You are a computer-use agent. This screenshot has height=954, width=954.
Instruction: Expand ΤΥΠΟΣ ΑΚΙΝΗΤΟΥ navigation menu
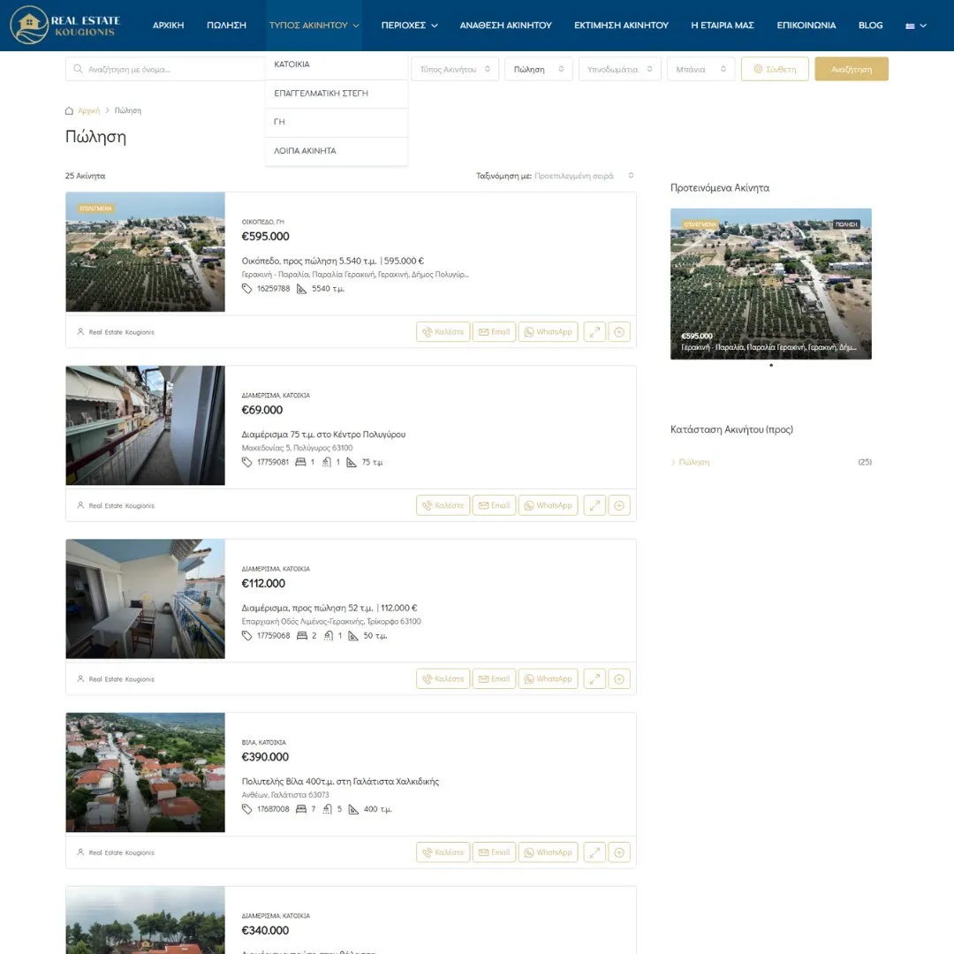[x=314, y=26]
